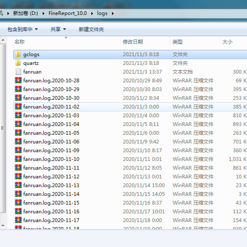Viewport: 247px width, 247px height.
Task: Click the logs breadcrumb segment
Action: click(102, 13)
